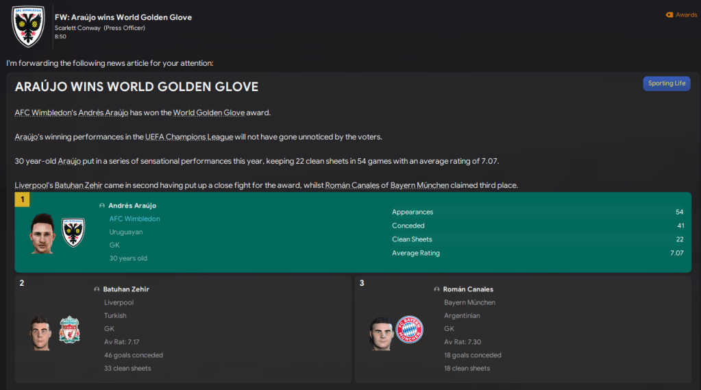Open Andrés Araújo's face portrait
Screen dimensions: 701x390
pos(42,233)
